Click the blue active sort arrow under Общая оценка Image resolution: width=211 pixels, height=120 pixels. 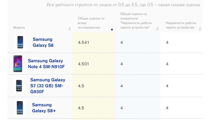pyautogui.click(x=112, y=30)
